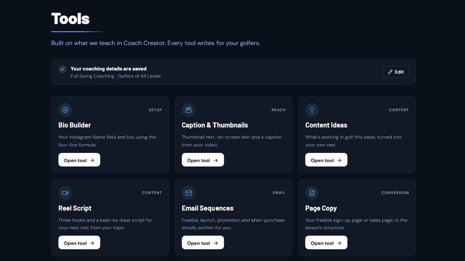Open the Bio Builder tool
Image resolution: width=465 pixels, height=261 pixels.
coord(79,160)
